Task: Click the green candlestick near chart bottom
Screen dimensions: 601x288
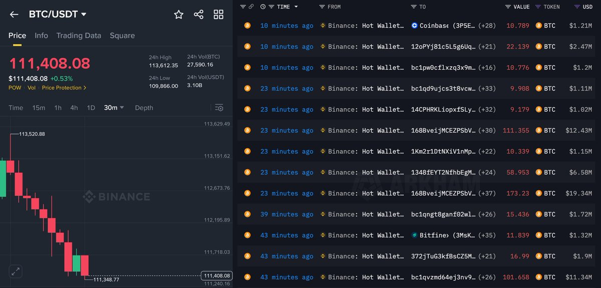Action: [77, 263]
